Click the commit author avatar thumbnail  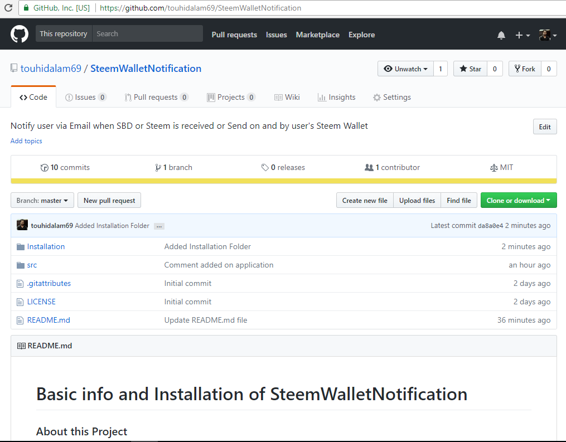point(22,225)
